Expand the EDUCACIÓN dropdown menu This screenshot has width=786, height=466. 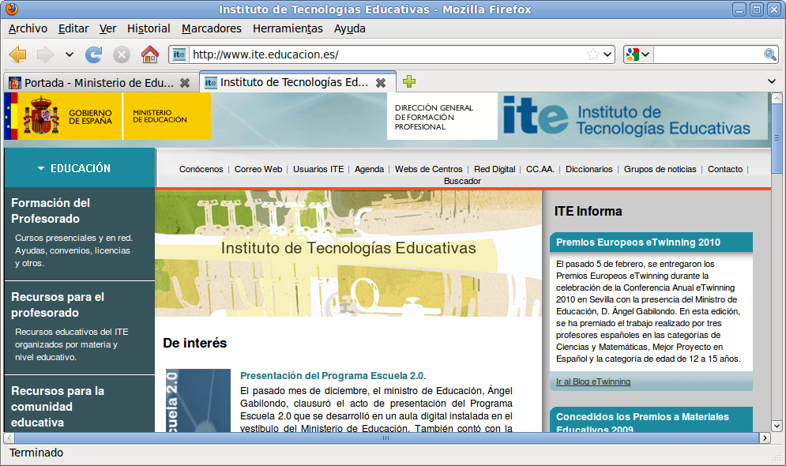point(80,168)
